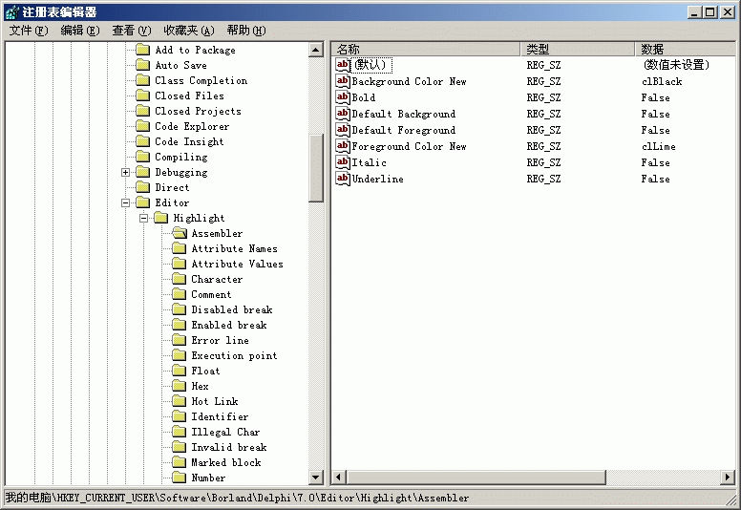The image size is (741, 510).
Task: Select the Marked block tree item
Action: pyautogui.click(x=225, y=462)
